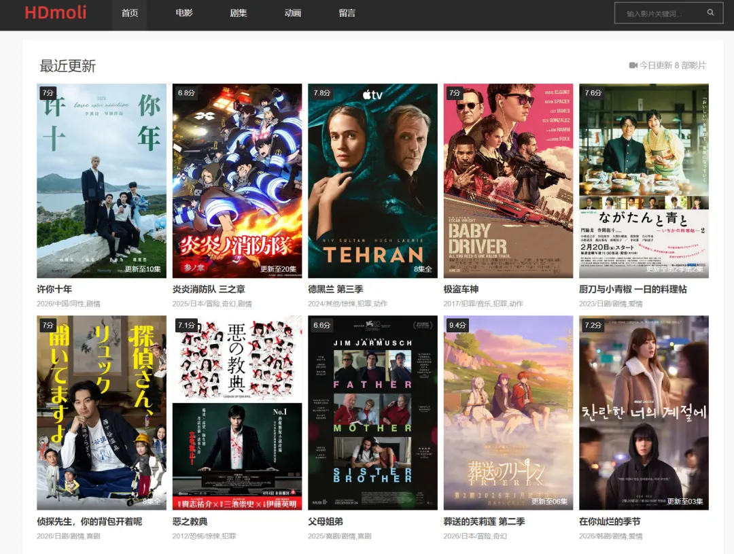This screenshot has height=554, width=734.
Task: Open the 剧集 nav tab
Action: point(239,13)
